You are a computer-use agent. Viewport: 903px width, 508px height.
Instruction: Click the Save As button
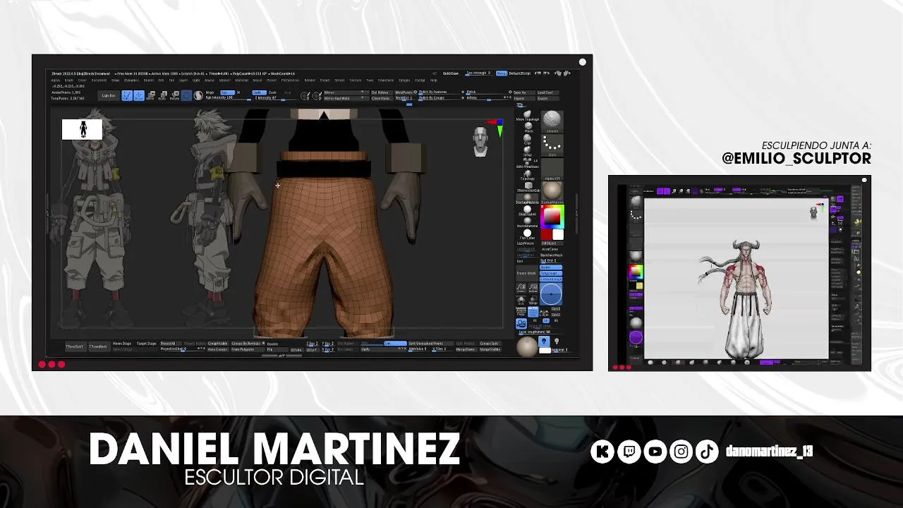pos(523,92)
